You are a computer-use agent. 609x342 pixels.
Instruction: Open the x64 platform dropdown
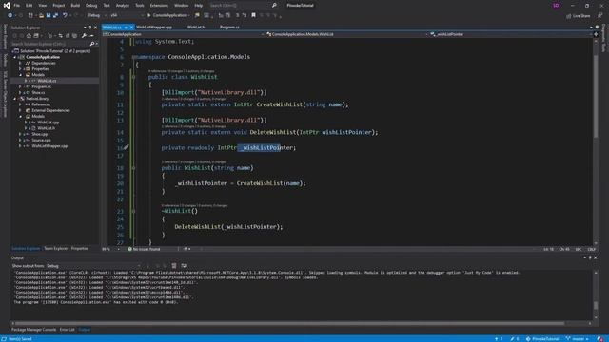point(127,15)
